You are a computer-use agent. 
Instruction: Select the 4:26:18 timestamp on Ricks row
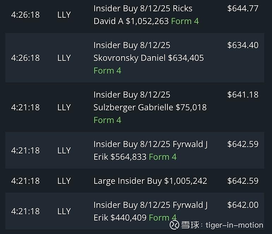25,15
